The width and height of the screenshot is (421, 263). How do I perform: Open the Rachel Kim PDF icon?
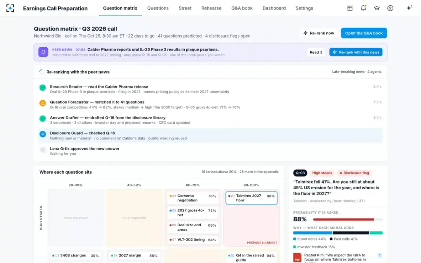point(298,257)
